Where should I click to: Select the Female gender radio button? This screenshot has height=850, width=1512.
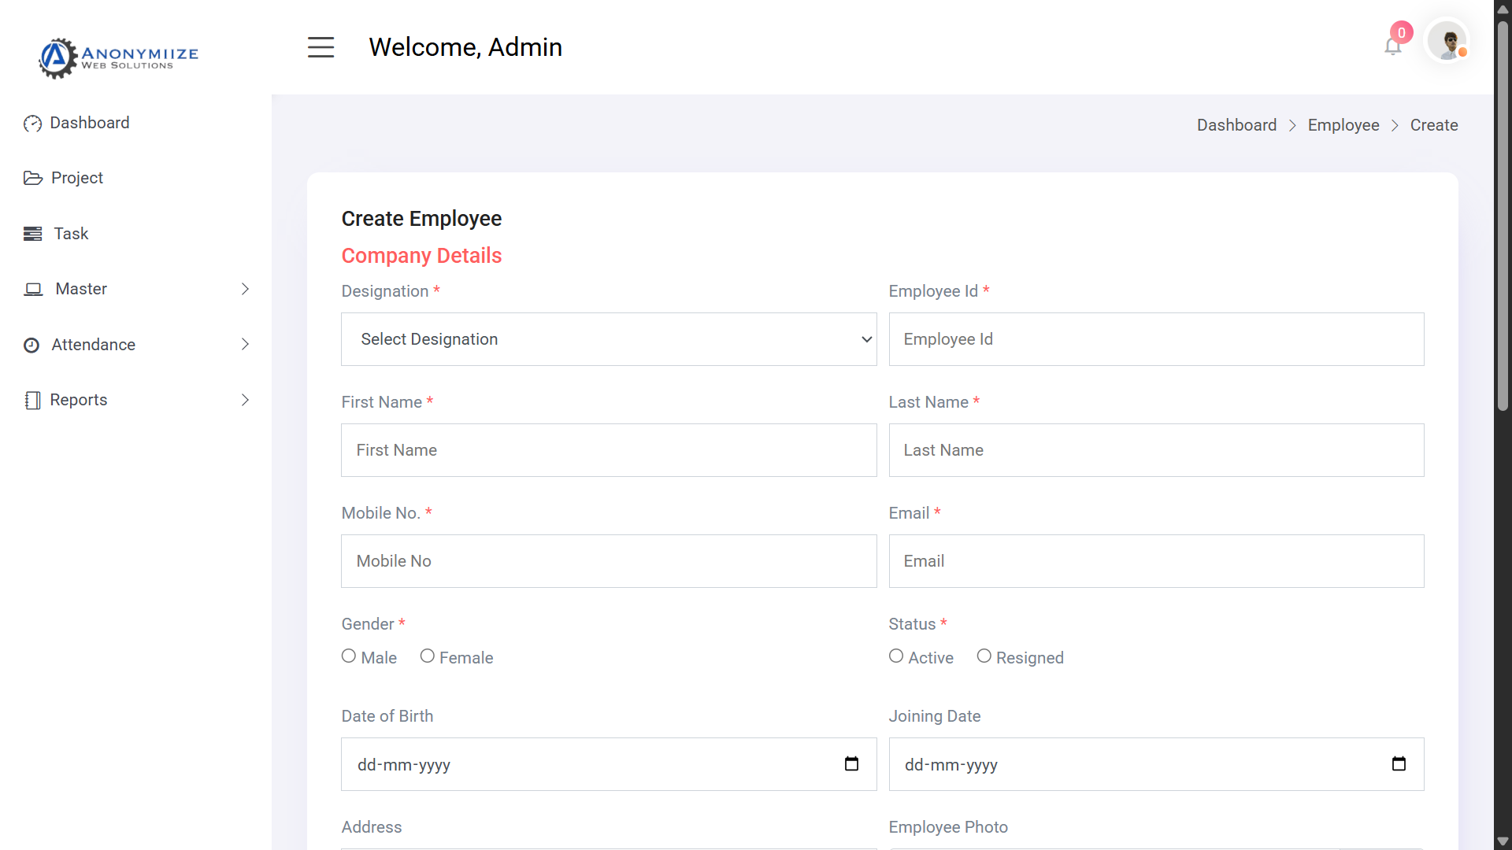[x=428, y=656]
